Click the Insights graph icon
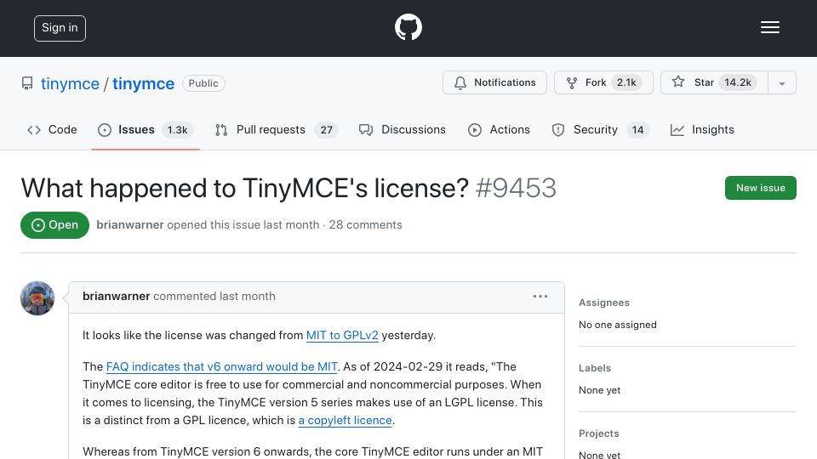This screenshot has height=459, width=817. coord(677,129)
